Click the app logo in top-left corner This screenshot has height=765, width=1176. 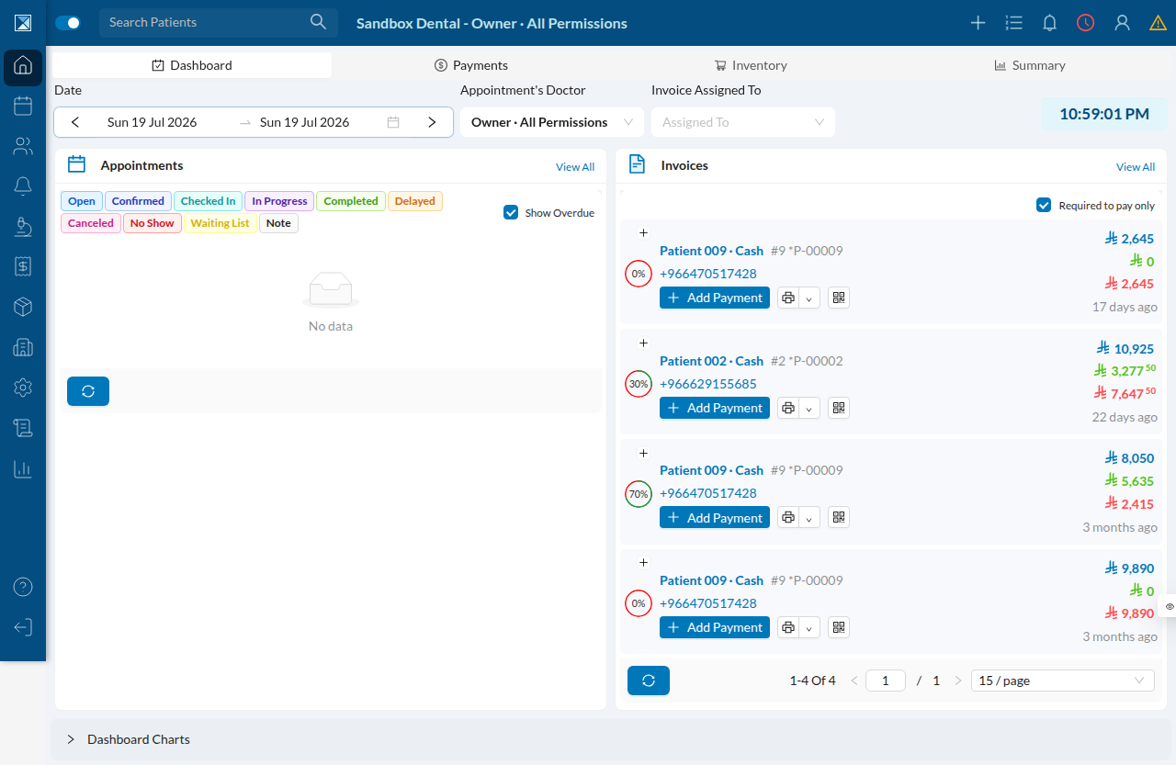23,23
